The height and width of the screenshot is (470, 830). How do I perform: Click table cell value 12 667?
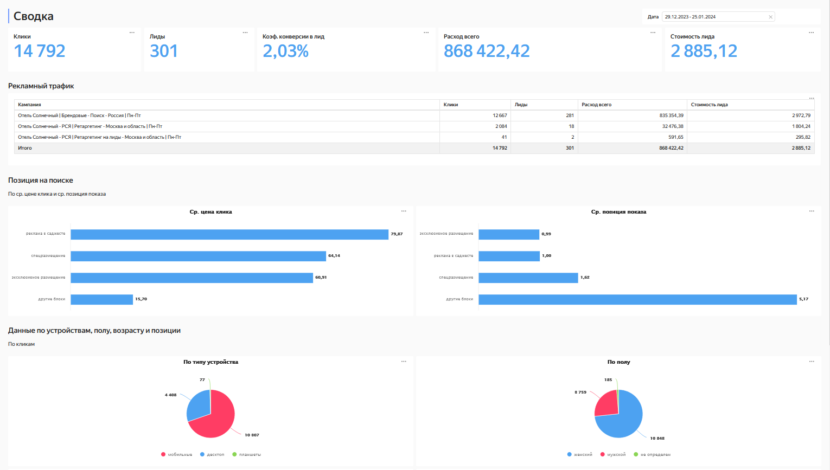(x=500, y=115)
